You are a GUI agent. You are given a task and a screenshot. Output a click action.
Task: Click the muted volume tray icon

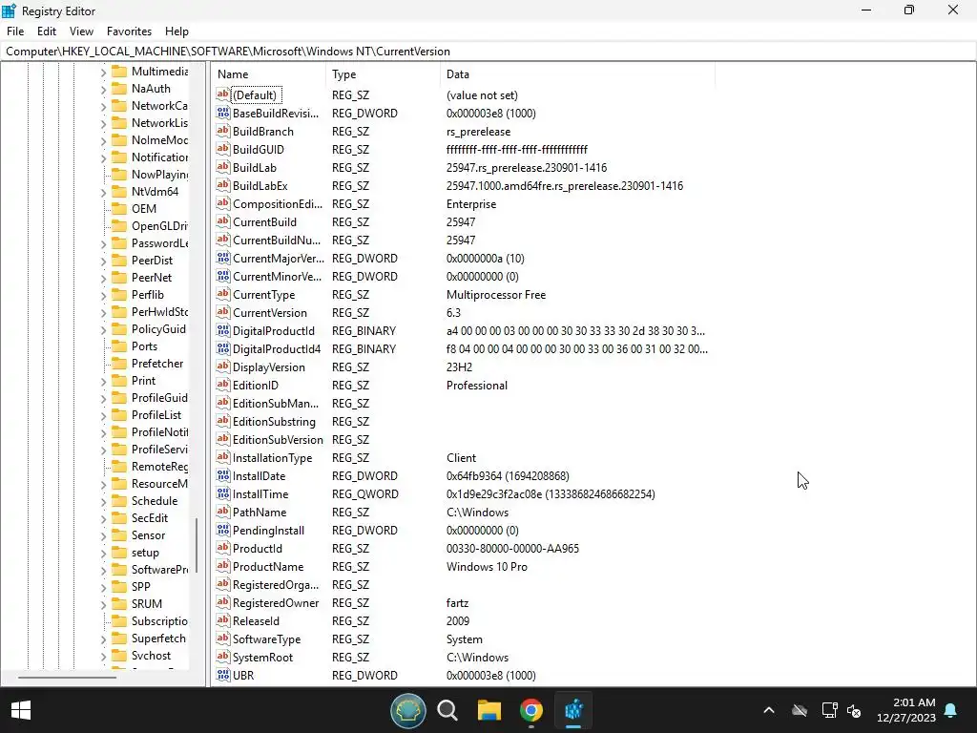pos(854,710)
